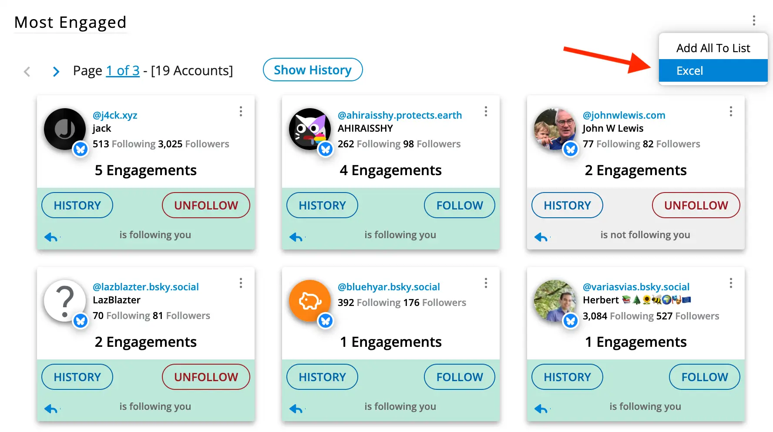Image resolution: width=773 pixels, height=432 pixels.
Task: Unfollow the jack account
Action: tap(206, 205)
